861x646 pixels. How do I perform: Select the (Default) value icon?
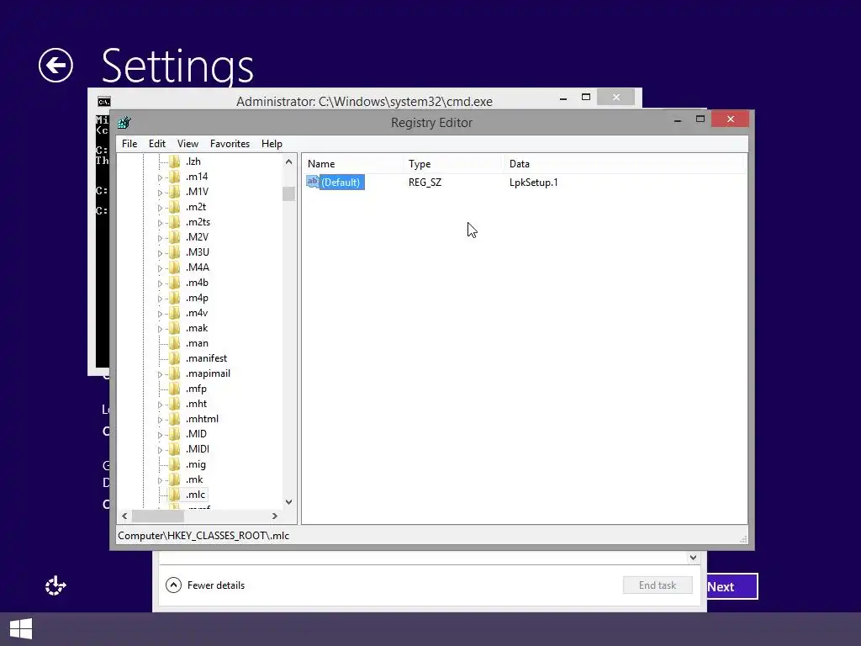313,182
